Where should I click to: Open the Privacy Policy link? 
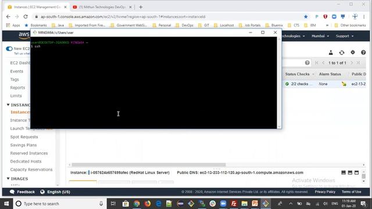(x=325, y=192)
